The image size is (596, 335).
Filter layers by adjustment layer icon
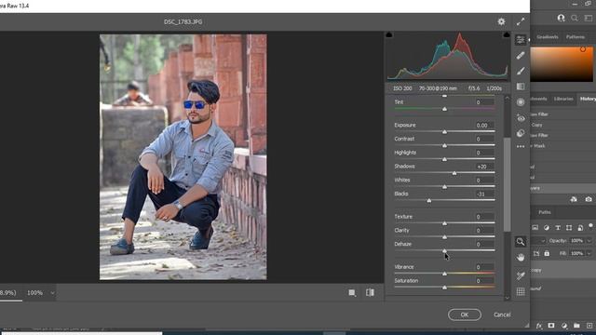[x=547, y=227]
